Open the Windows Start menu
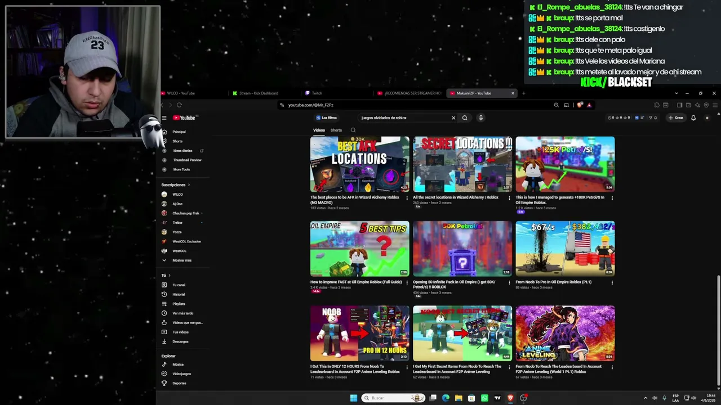The height and width of the screenshot is (405, 721). point(353,398)
